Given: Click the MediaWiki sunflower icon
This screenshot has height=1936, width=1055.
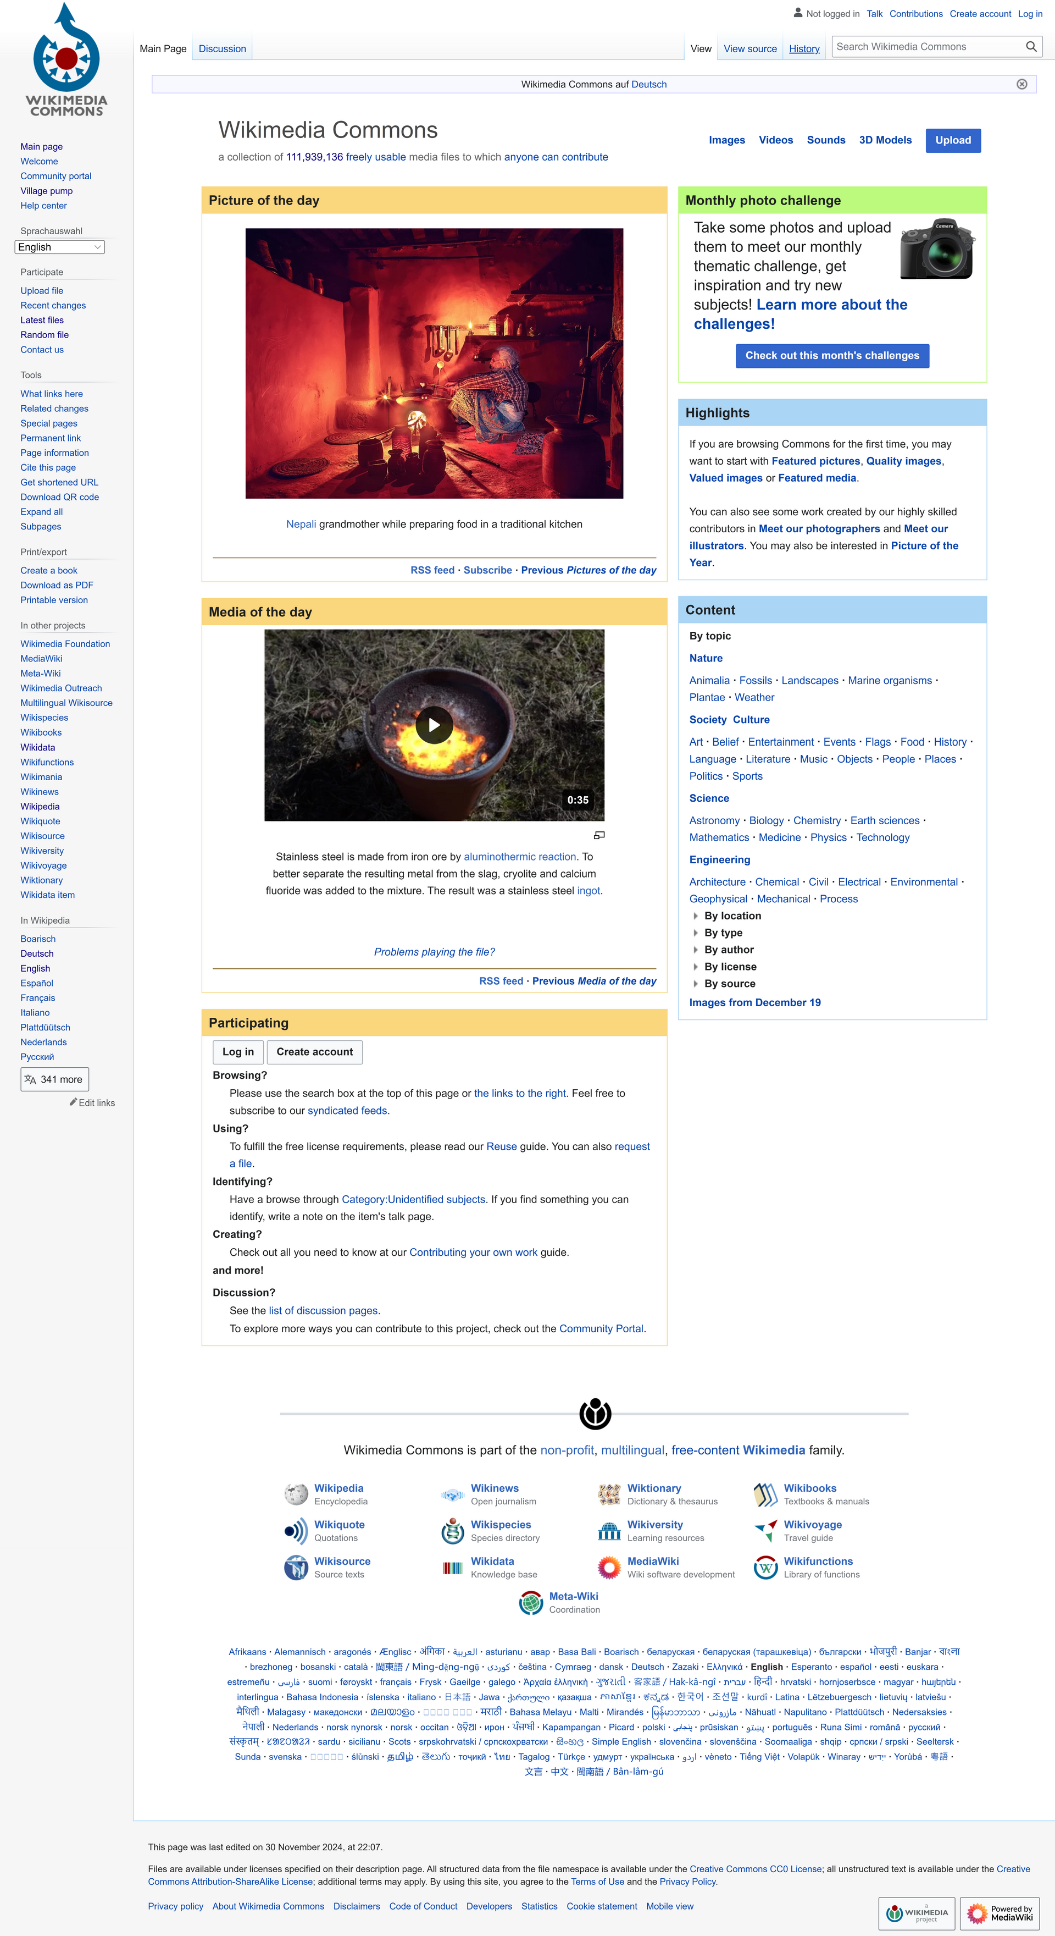Looking at the screenshot, I should click(609, 1568).
